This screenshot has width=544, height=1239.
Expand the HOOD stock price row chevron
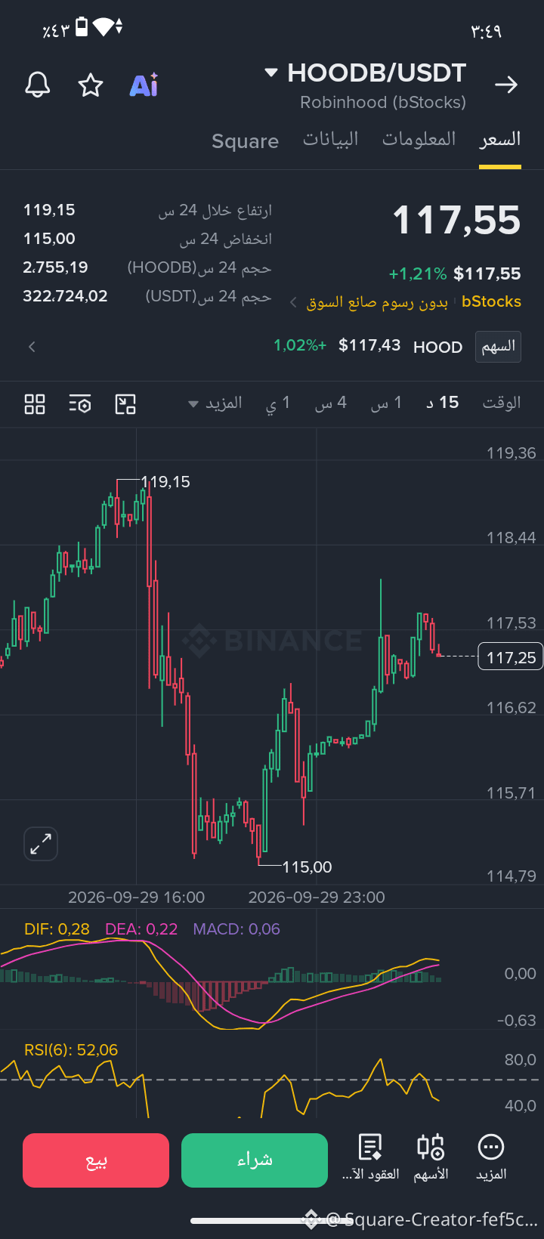point(32,347)
